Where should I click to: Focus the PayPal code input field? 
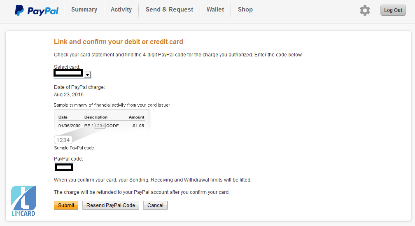pos(65,167)
